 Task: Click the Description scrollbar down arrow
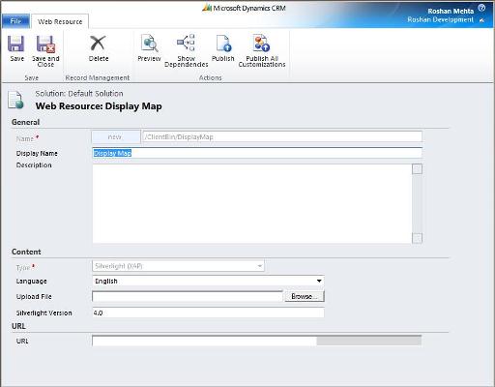(417, 238)
